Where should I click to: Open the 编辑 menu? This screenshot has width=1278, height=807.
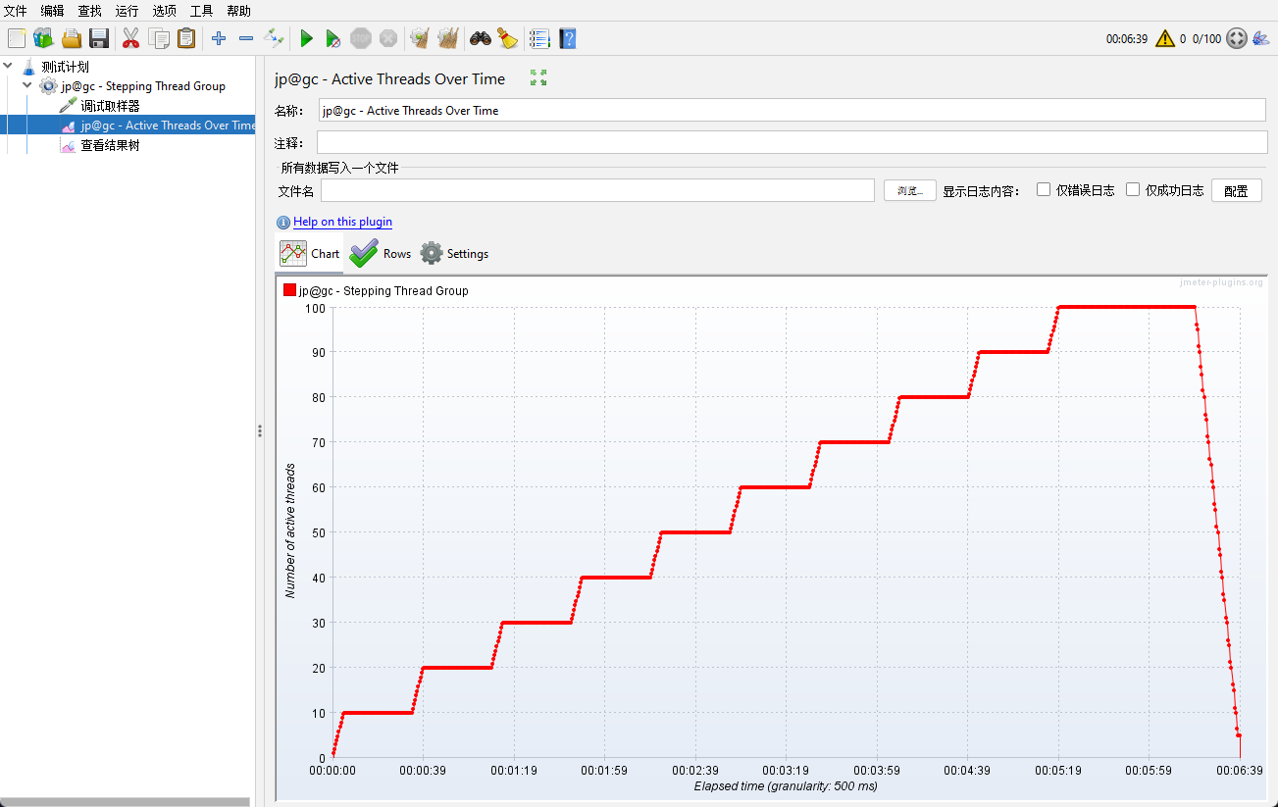(53, 11)
